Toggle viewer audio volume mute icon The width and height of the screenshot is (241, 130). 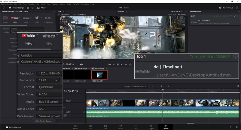point(82,64)
